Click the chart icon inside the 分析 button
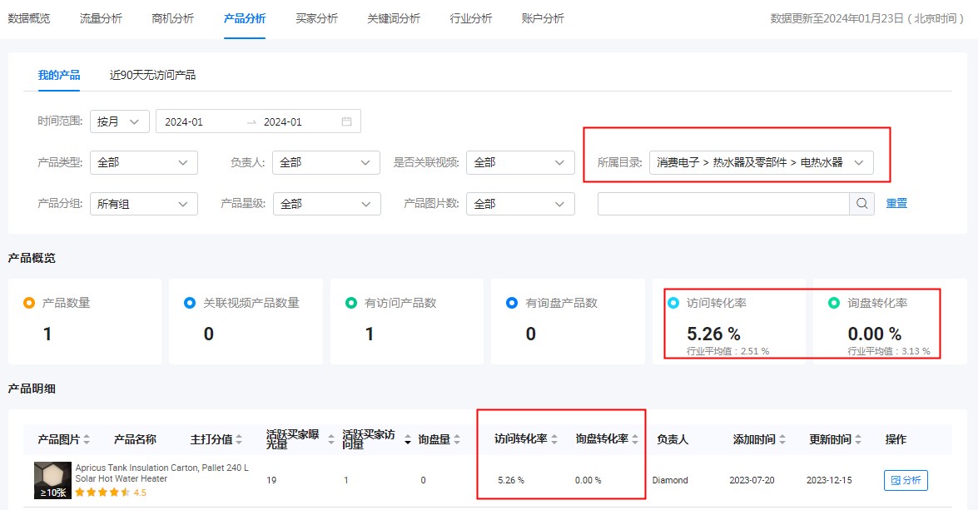This screenshot has width=978, height=510. (896, 480)
